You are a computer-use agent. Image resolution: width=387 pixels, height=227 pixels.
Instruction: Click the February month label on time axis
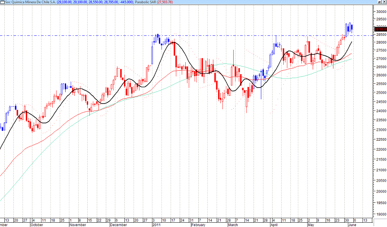(x=198, y=225)
